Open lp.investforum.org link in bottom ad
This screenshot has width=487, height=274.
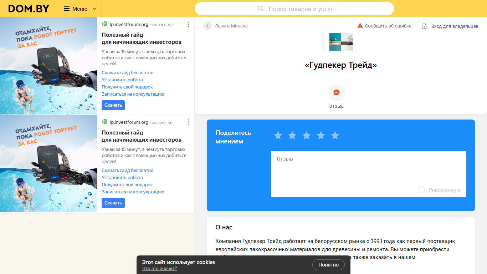click(x=129, y=122)
